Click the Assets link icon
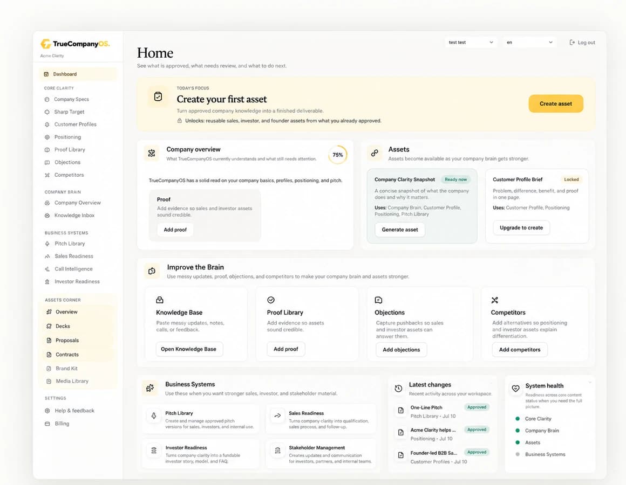 tap(375, 153)
